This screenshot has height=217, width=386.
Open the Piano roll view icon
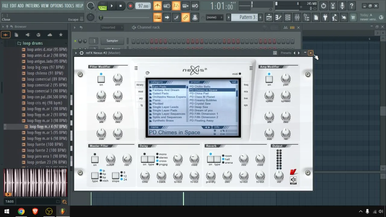click(x=278, y=17)
